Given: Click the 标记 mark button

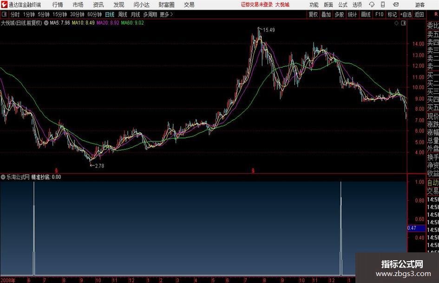Looking at the screenshot, I should pyautogui.click(x=392, y=14).
